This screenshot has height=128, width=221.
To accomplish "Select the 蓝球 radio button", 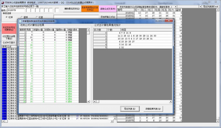I will pyautogui.click(x=22, y=17).
